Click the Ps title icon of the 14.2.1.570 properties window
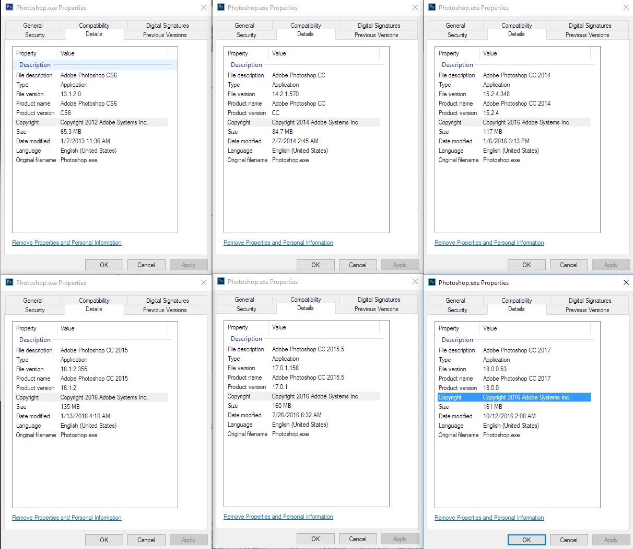 click(x=221, y=7)
